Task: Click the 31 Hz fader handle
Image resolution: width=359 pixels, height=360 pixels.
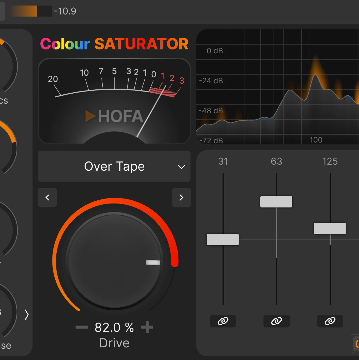Action: (x=223, y=240)
